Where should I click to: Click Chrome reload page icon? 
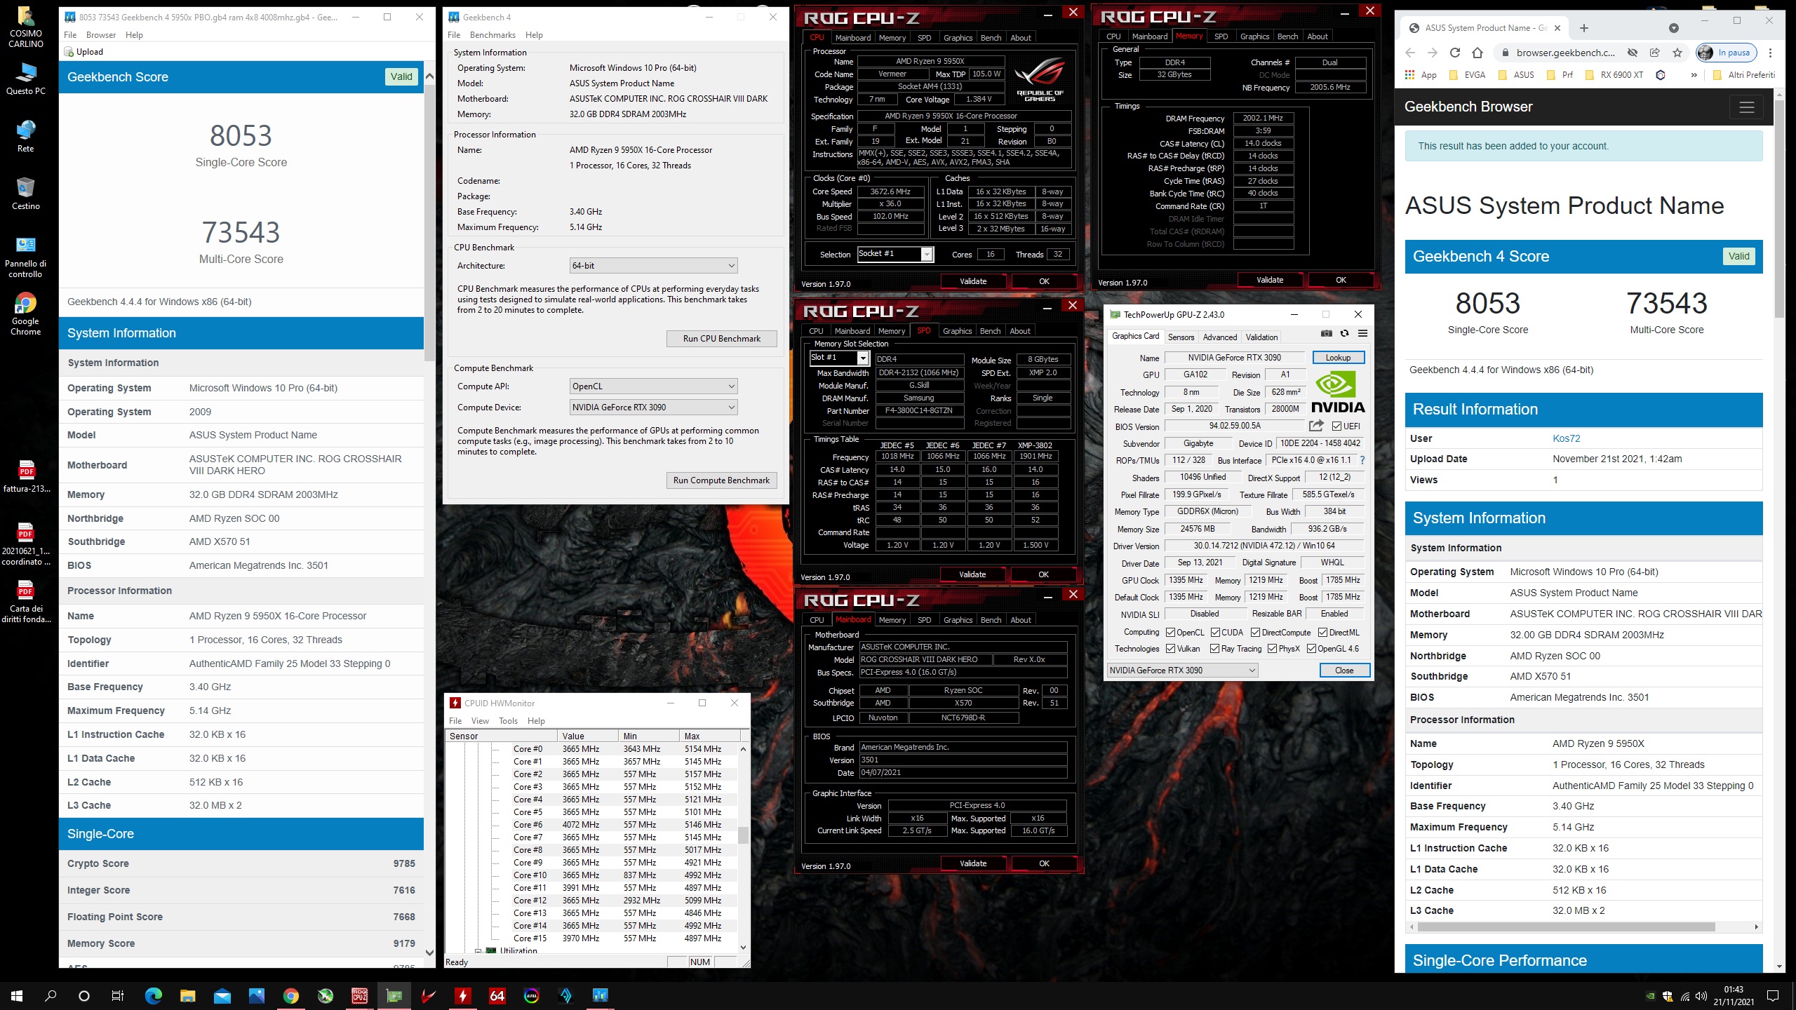click(x=1455, y=53)
